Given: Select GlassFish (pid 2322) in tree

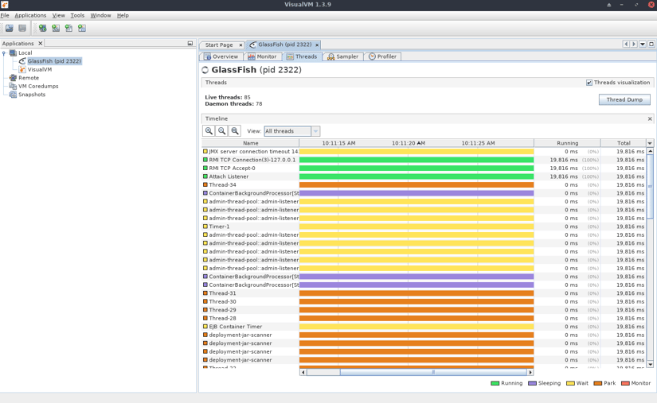Looking at the screenshot, I should [54, 61].
